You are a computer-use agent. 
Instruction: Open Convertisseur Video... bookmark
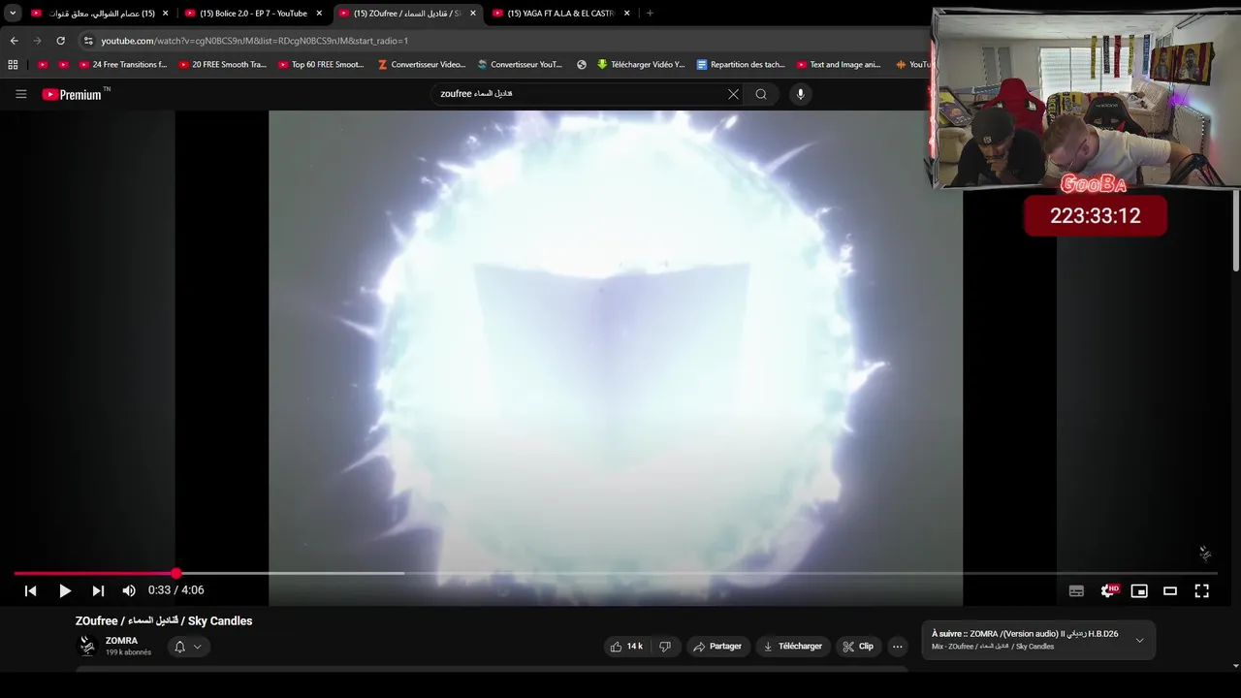coord(421,65)
